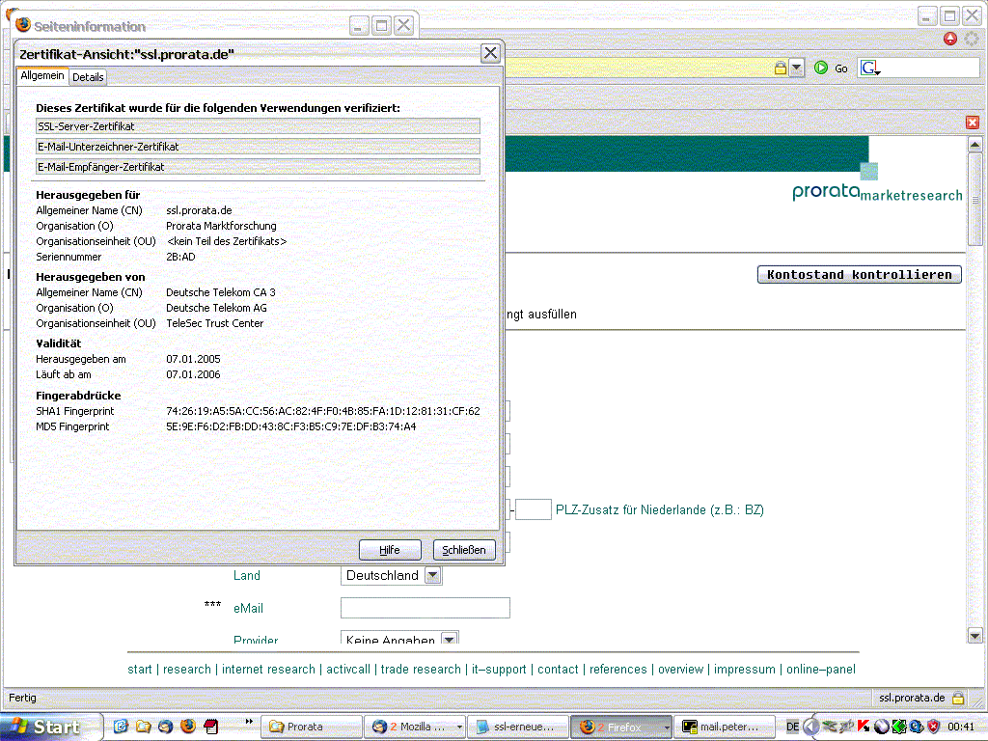Open the impressum link in footer
This screenshot has height=741, width=988.
tap(744, 670)
